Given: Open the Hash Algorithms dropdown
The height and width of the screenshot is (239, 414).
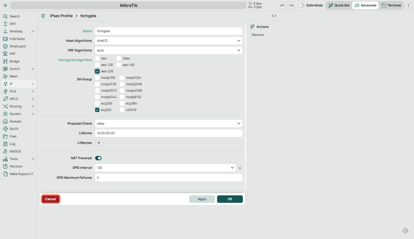Looking at the screenshot, I should 169,41.
